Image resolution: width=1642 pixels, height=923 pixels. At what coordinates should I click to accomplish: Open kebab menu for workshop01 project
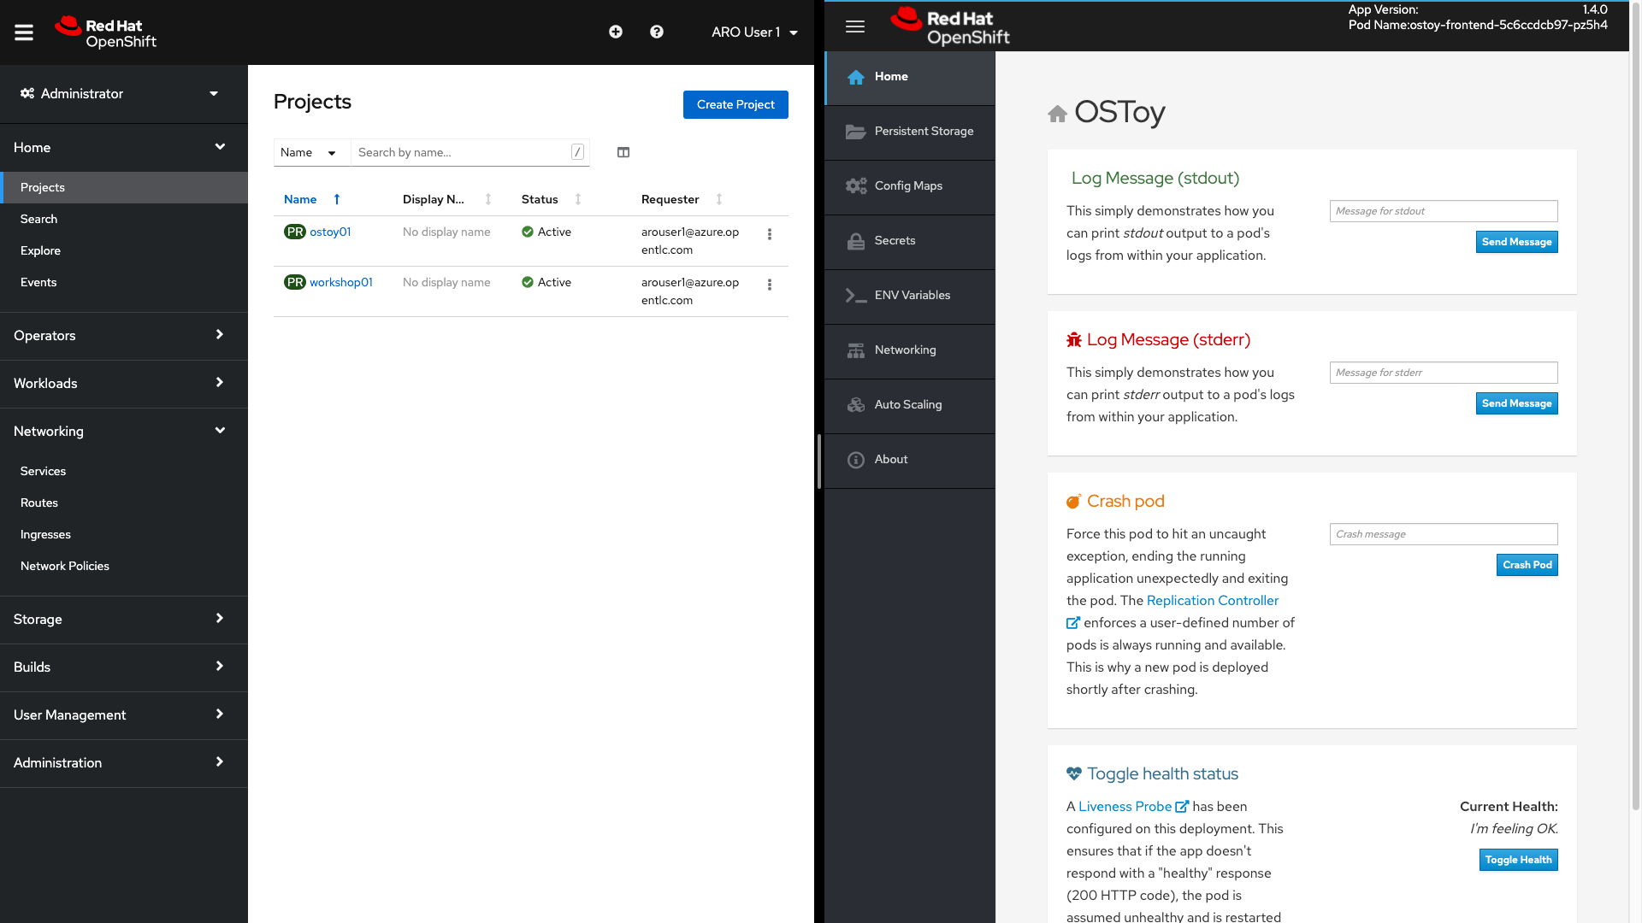coord(770,285)
